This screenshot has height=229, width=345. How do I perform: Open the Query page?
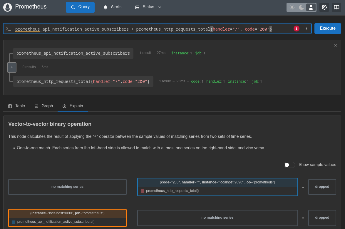click(80, 7)
